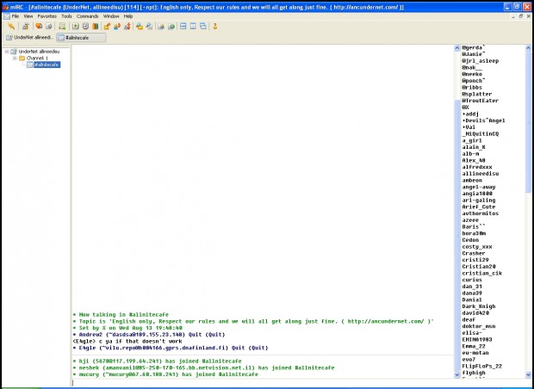
Task: Open the Scripts Editor icon
Action: click(62, 26)
